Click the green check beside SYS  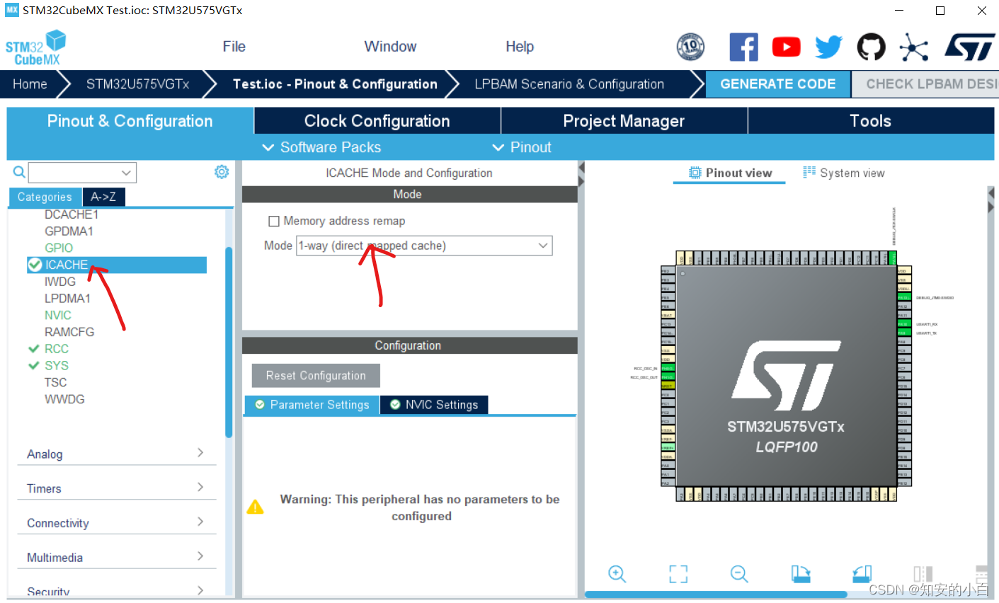[x=33, y=366]
